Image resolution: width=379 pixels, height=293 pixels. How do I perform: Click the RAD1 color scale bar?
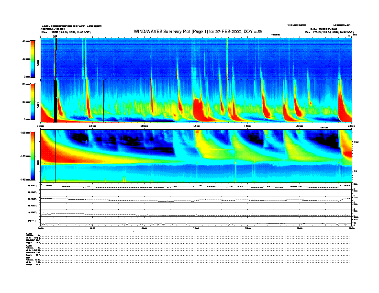33,101
